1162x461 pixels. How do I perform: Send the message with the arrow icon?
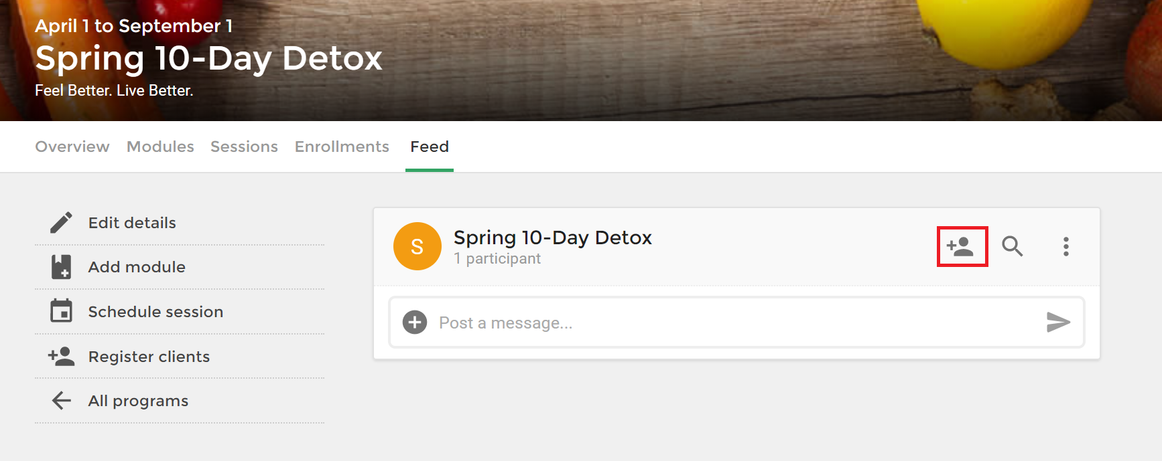pos(1058,322)
